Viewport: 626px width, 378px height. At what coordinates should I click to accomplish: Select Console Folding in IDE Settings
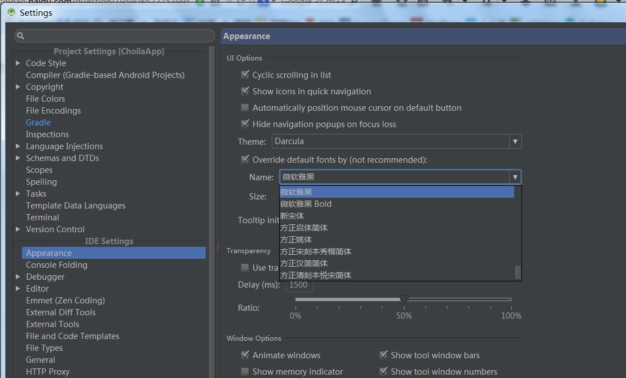tap(56, 264)
